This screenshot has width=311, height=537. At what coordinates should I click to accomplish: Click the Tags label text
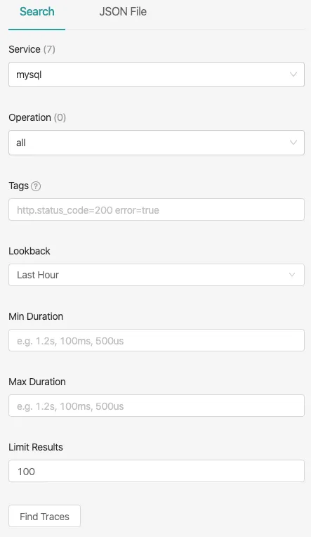(18, 186)
